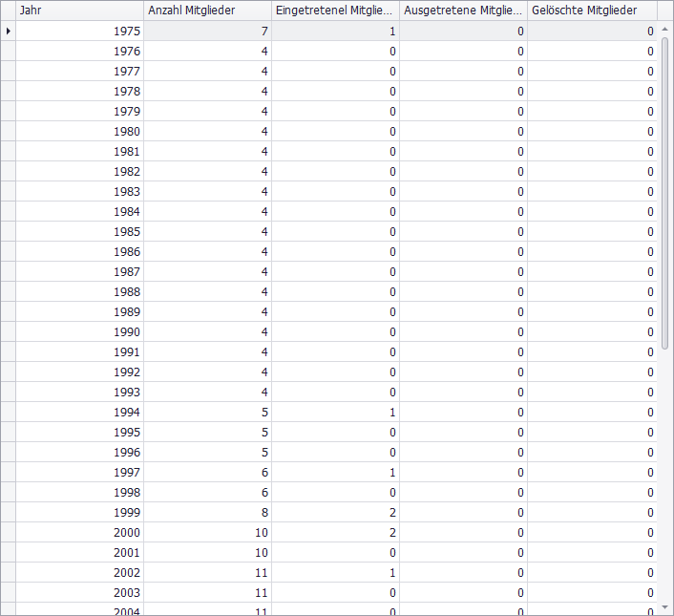Select the Jahr cell showing 1975

point(79,32)
